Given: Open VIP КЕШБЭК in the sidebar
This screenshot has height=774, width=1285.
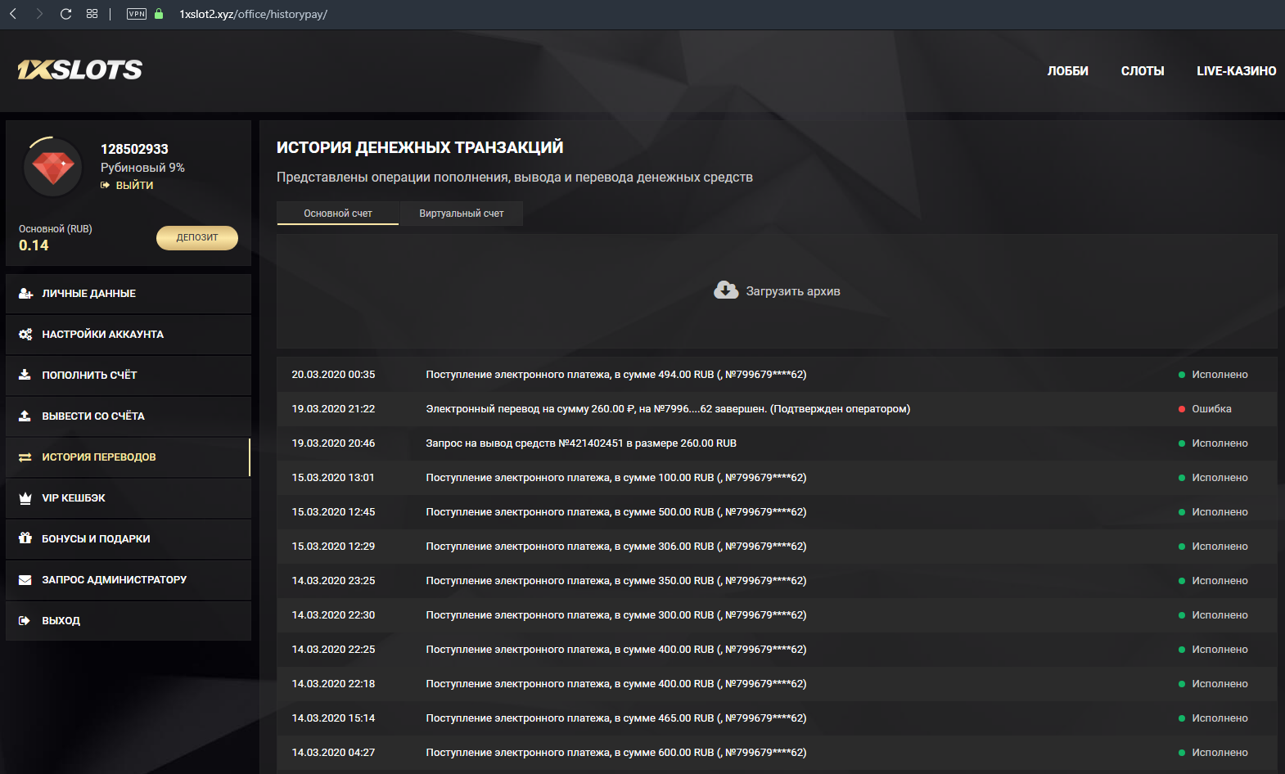Looking at the screenshot, I should 128,498.
